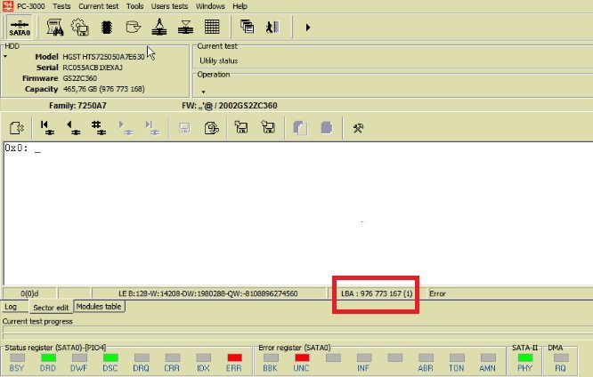Expand the Operation panel dropdown arrow
The image size is (593, 377).
point(202,92)
